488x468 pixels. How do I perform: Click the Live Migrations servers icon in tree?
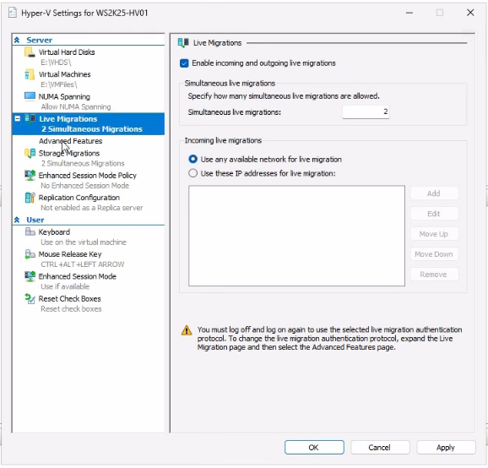30,119
